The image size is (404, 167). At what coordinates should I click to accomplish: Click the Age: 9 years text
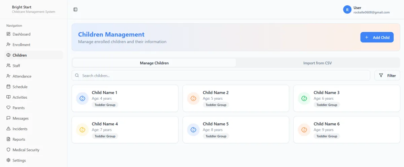tap(324, 130)
